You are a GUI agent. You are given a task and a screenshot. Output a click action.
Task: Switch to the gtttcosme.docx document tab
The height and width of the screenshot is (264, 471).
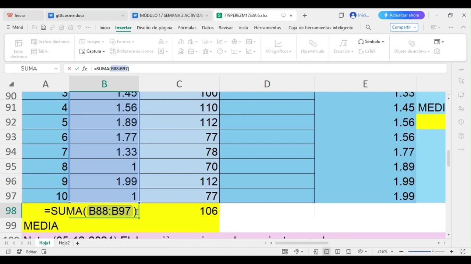point(86,15)
